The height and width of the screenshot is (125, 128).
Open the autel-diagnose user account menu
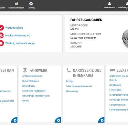pyautogui.click(x=124, y=5)
